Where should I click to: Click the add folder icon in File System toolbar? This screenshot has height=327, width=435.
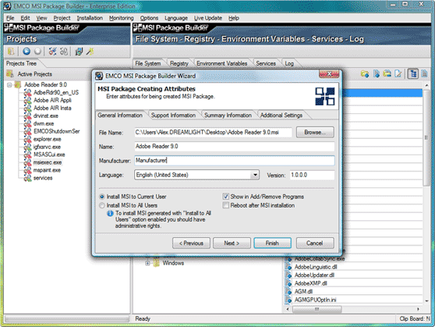click(365, 74)
